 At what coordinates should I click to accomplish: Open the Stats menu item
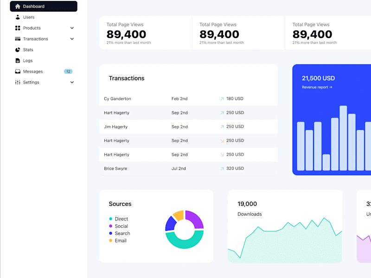pos(44,50)
